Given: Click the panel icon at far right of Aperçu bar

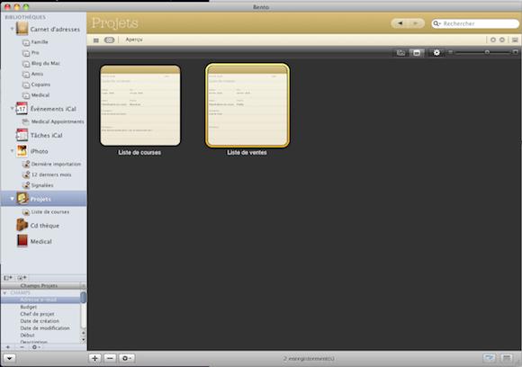Looking at the screenshot, I should coord(515,40).
